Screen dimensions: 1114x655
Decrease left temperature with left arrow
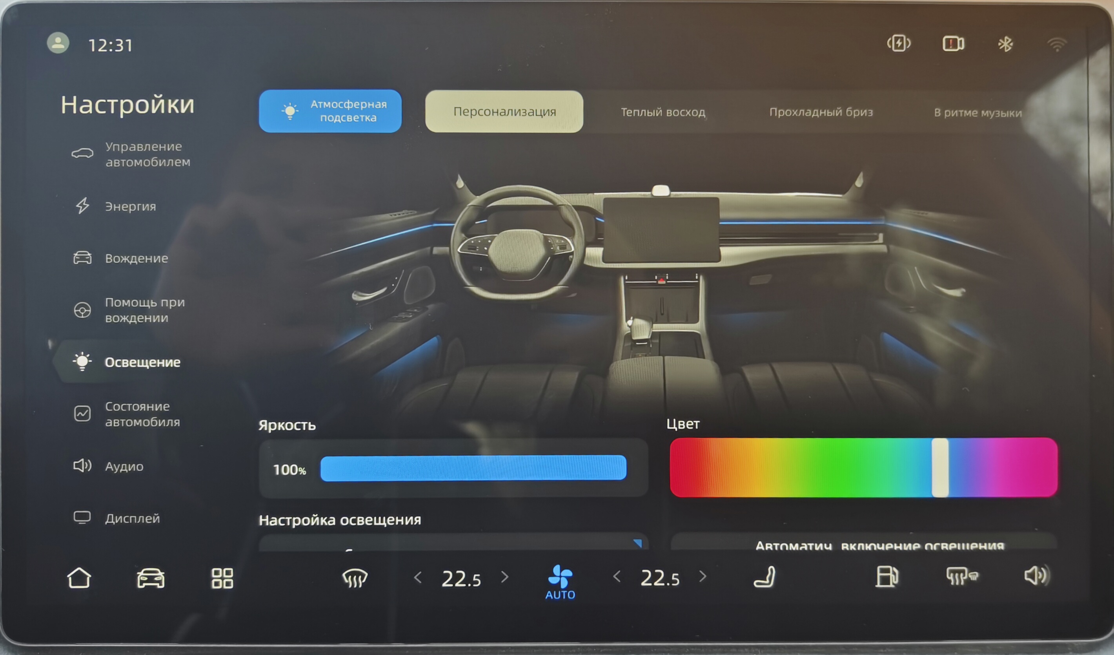[x=418, y=577]
